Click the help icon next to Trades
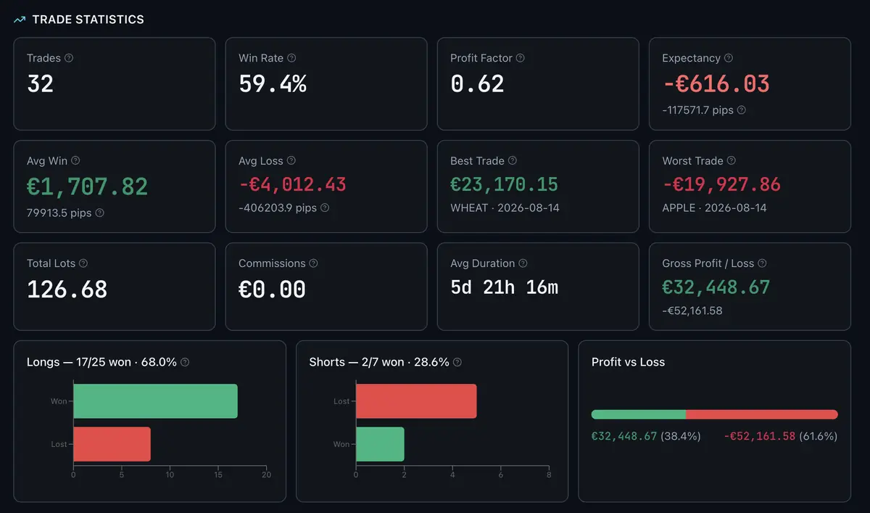Image resolution: width=870 pixels, height=513 pixels. 69,58
